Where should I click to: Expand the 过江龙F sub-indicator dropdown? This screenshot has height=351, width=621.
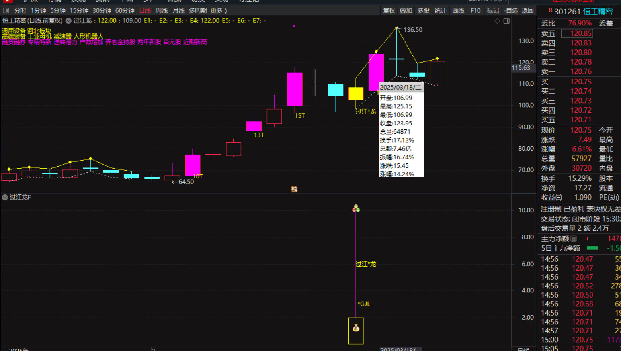[5, 197]
